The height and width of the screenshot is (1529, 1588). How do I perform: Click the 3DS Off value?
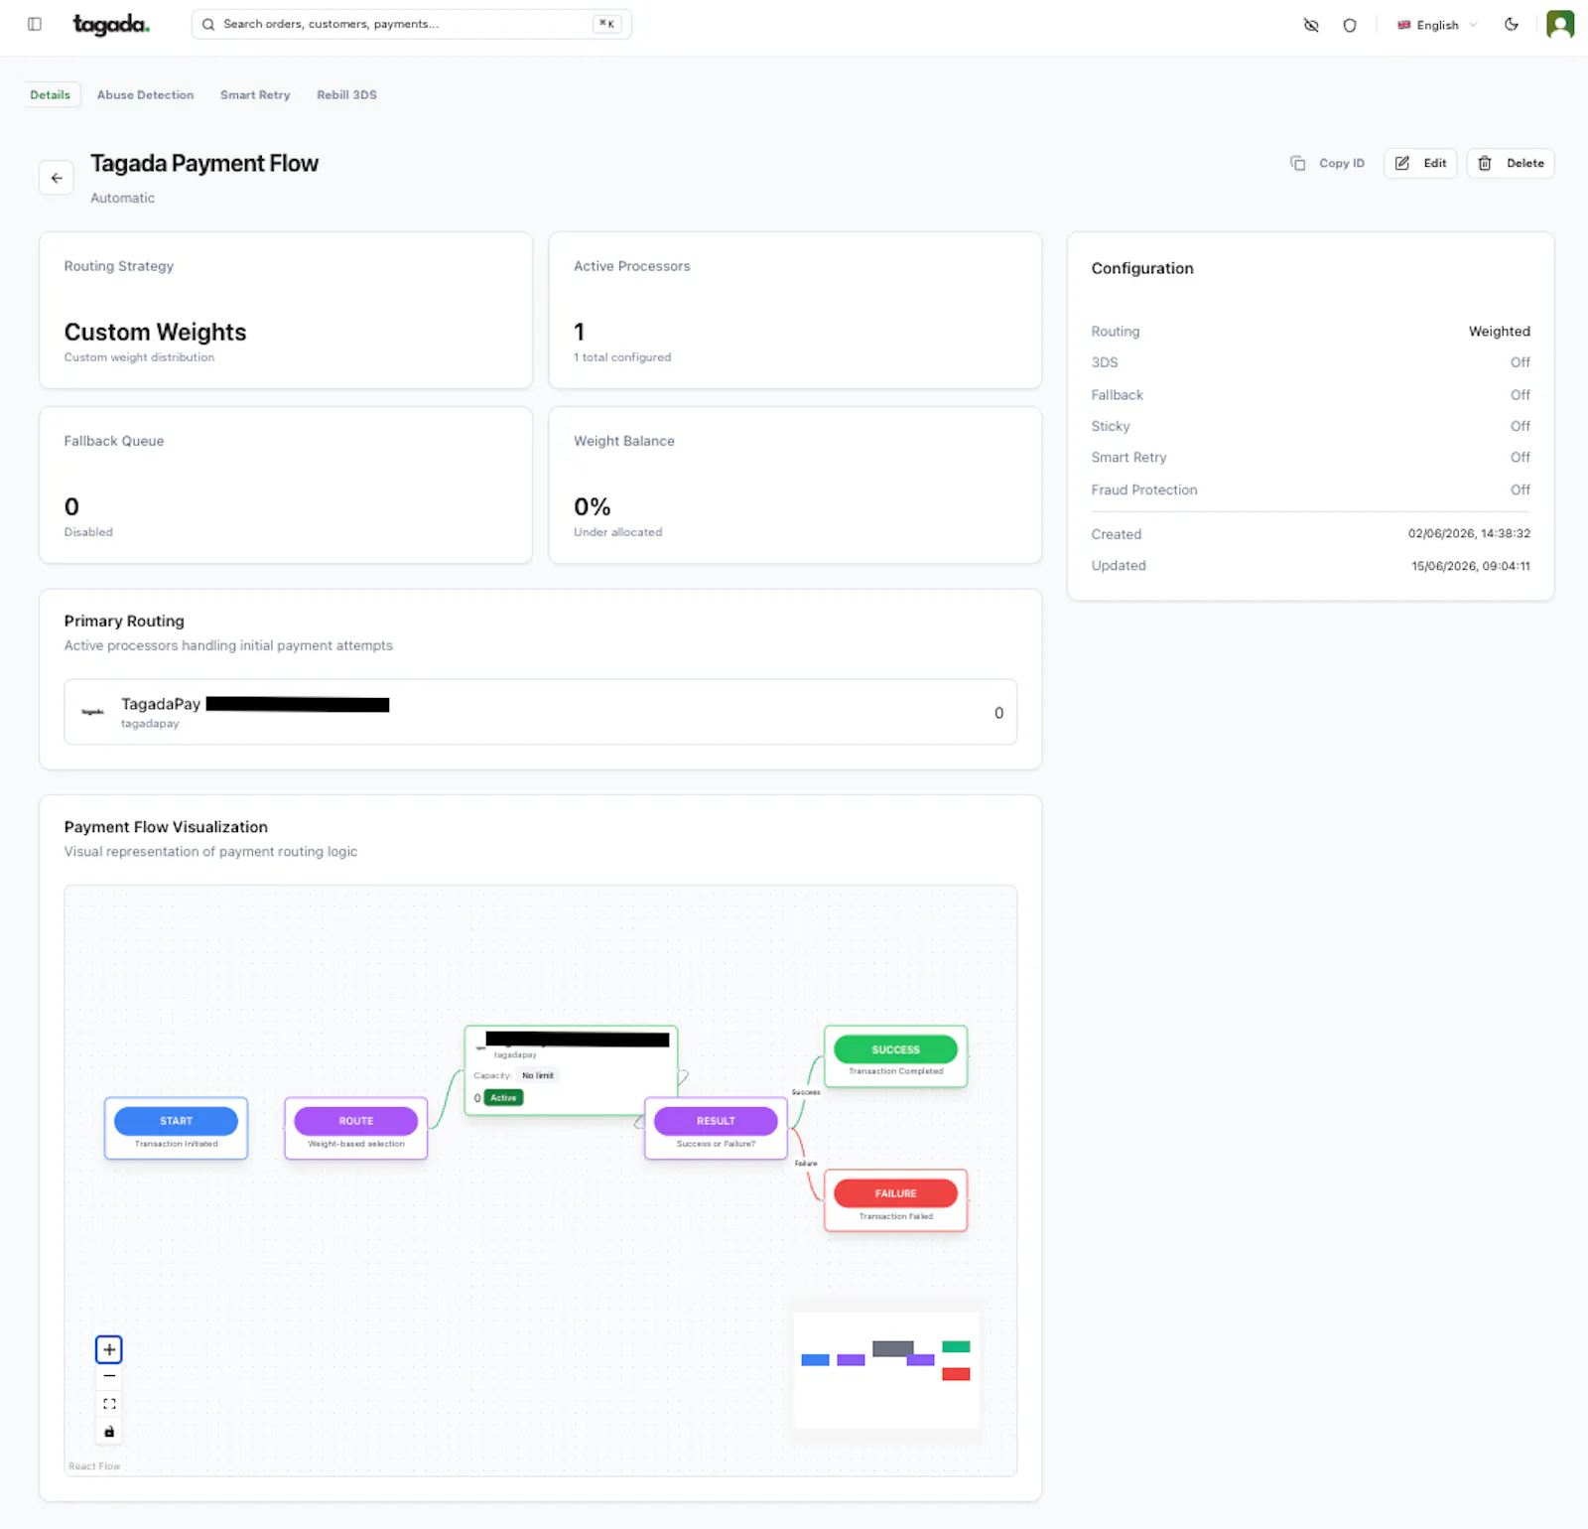(1520, 362)
